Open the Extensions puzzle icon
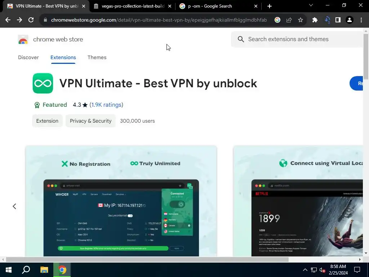Screen dimensions: 369x277 click(x=315, y=20)
